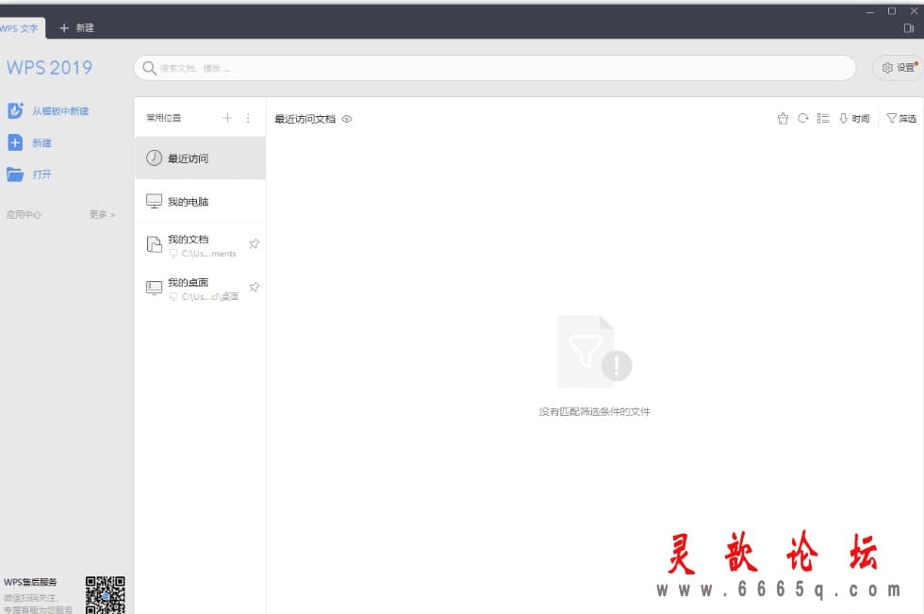Image resolution: width=924 pixels, height=614 pixels.
Task: Open 设置 settings gear button
Action: (x=898, y=68)
